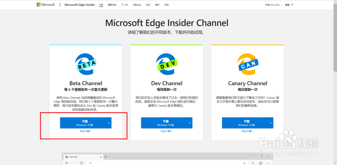Click the Beta channel Edge logo
This screenshot has height=165, width=337.
pyautogui.click(x=86, y=64)
